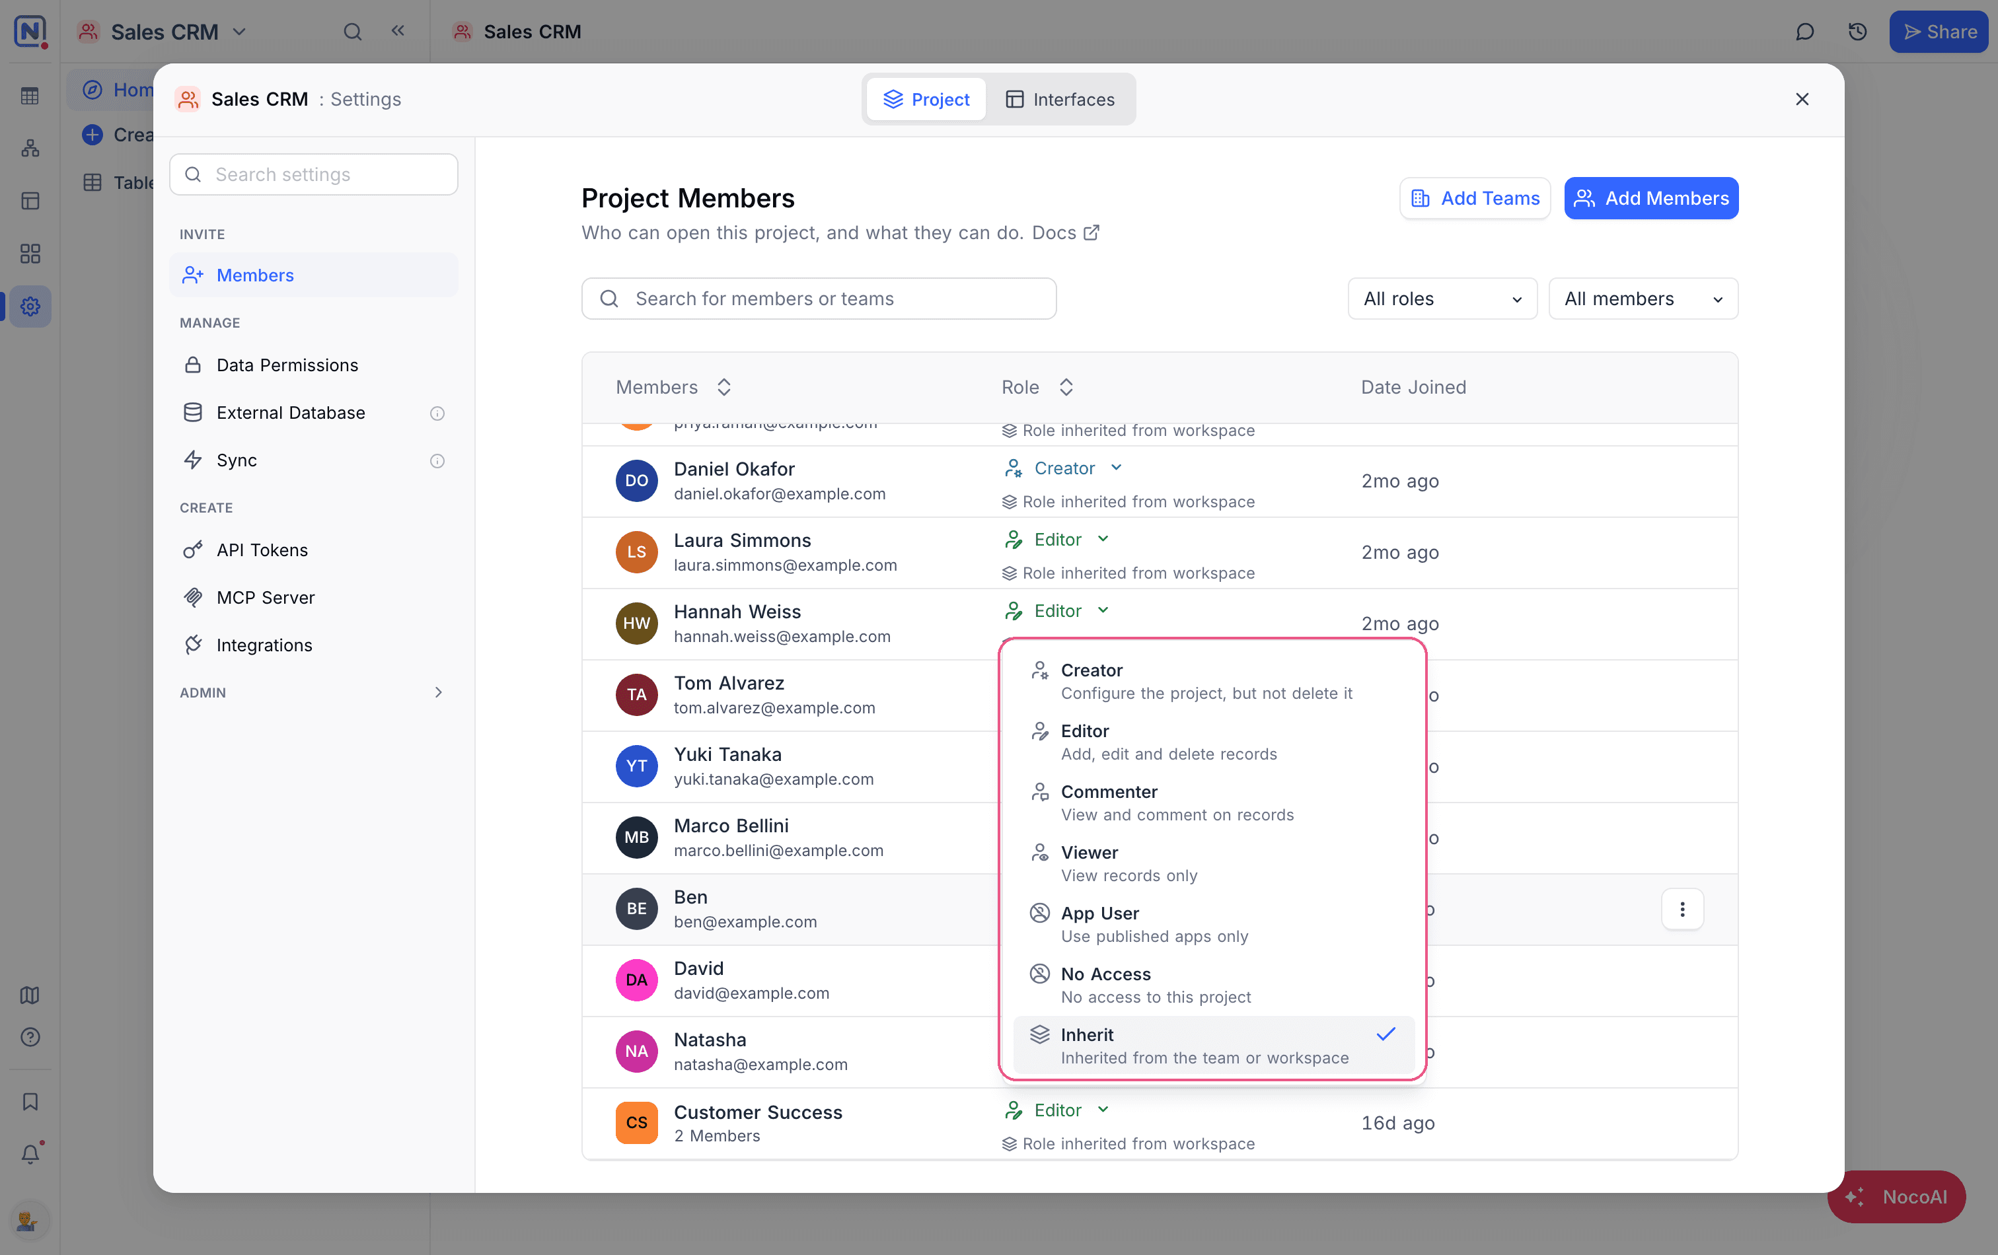Open the history clock icon

click(1858, 32)
